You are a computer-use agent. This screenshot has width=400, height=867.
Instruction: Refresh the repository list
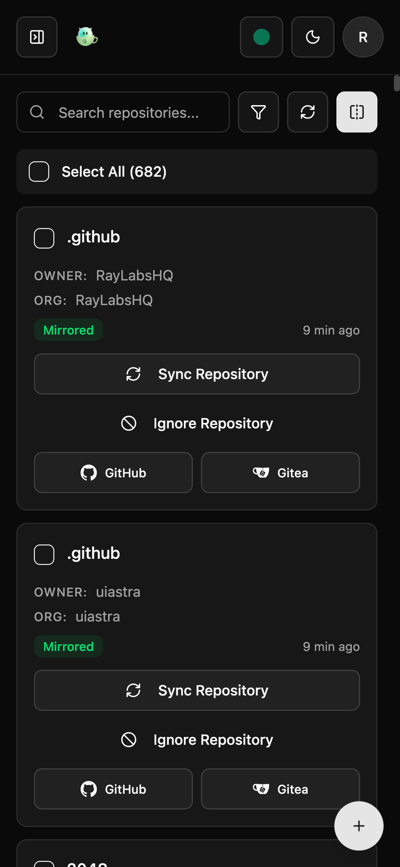pos(307,112)
